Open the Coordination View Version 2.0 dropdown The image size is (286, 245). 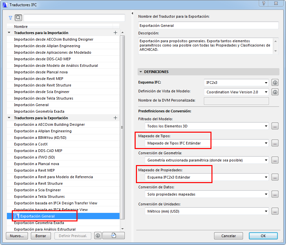point(236,92)
